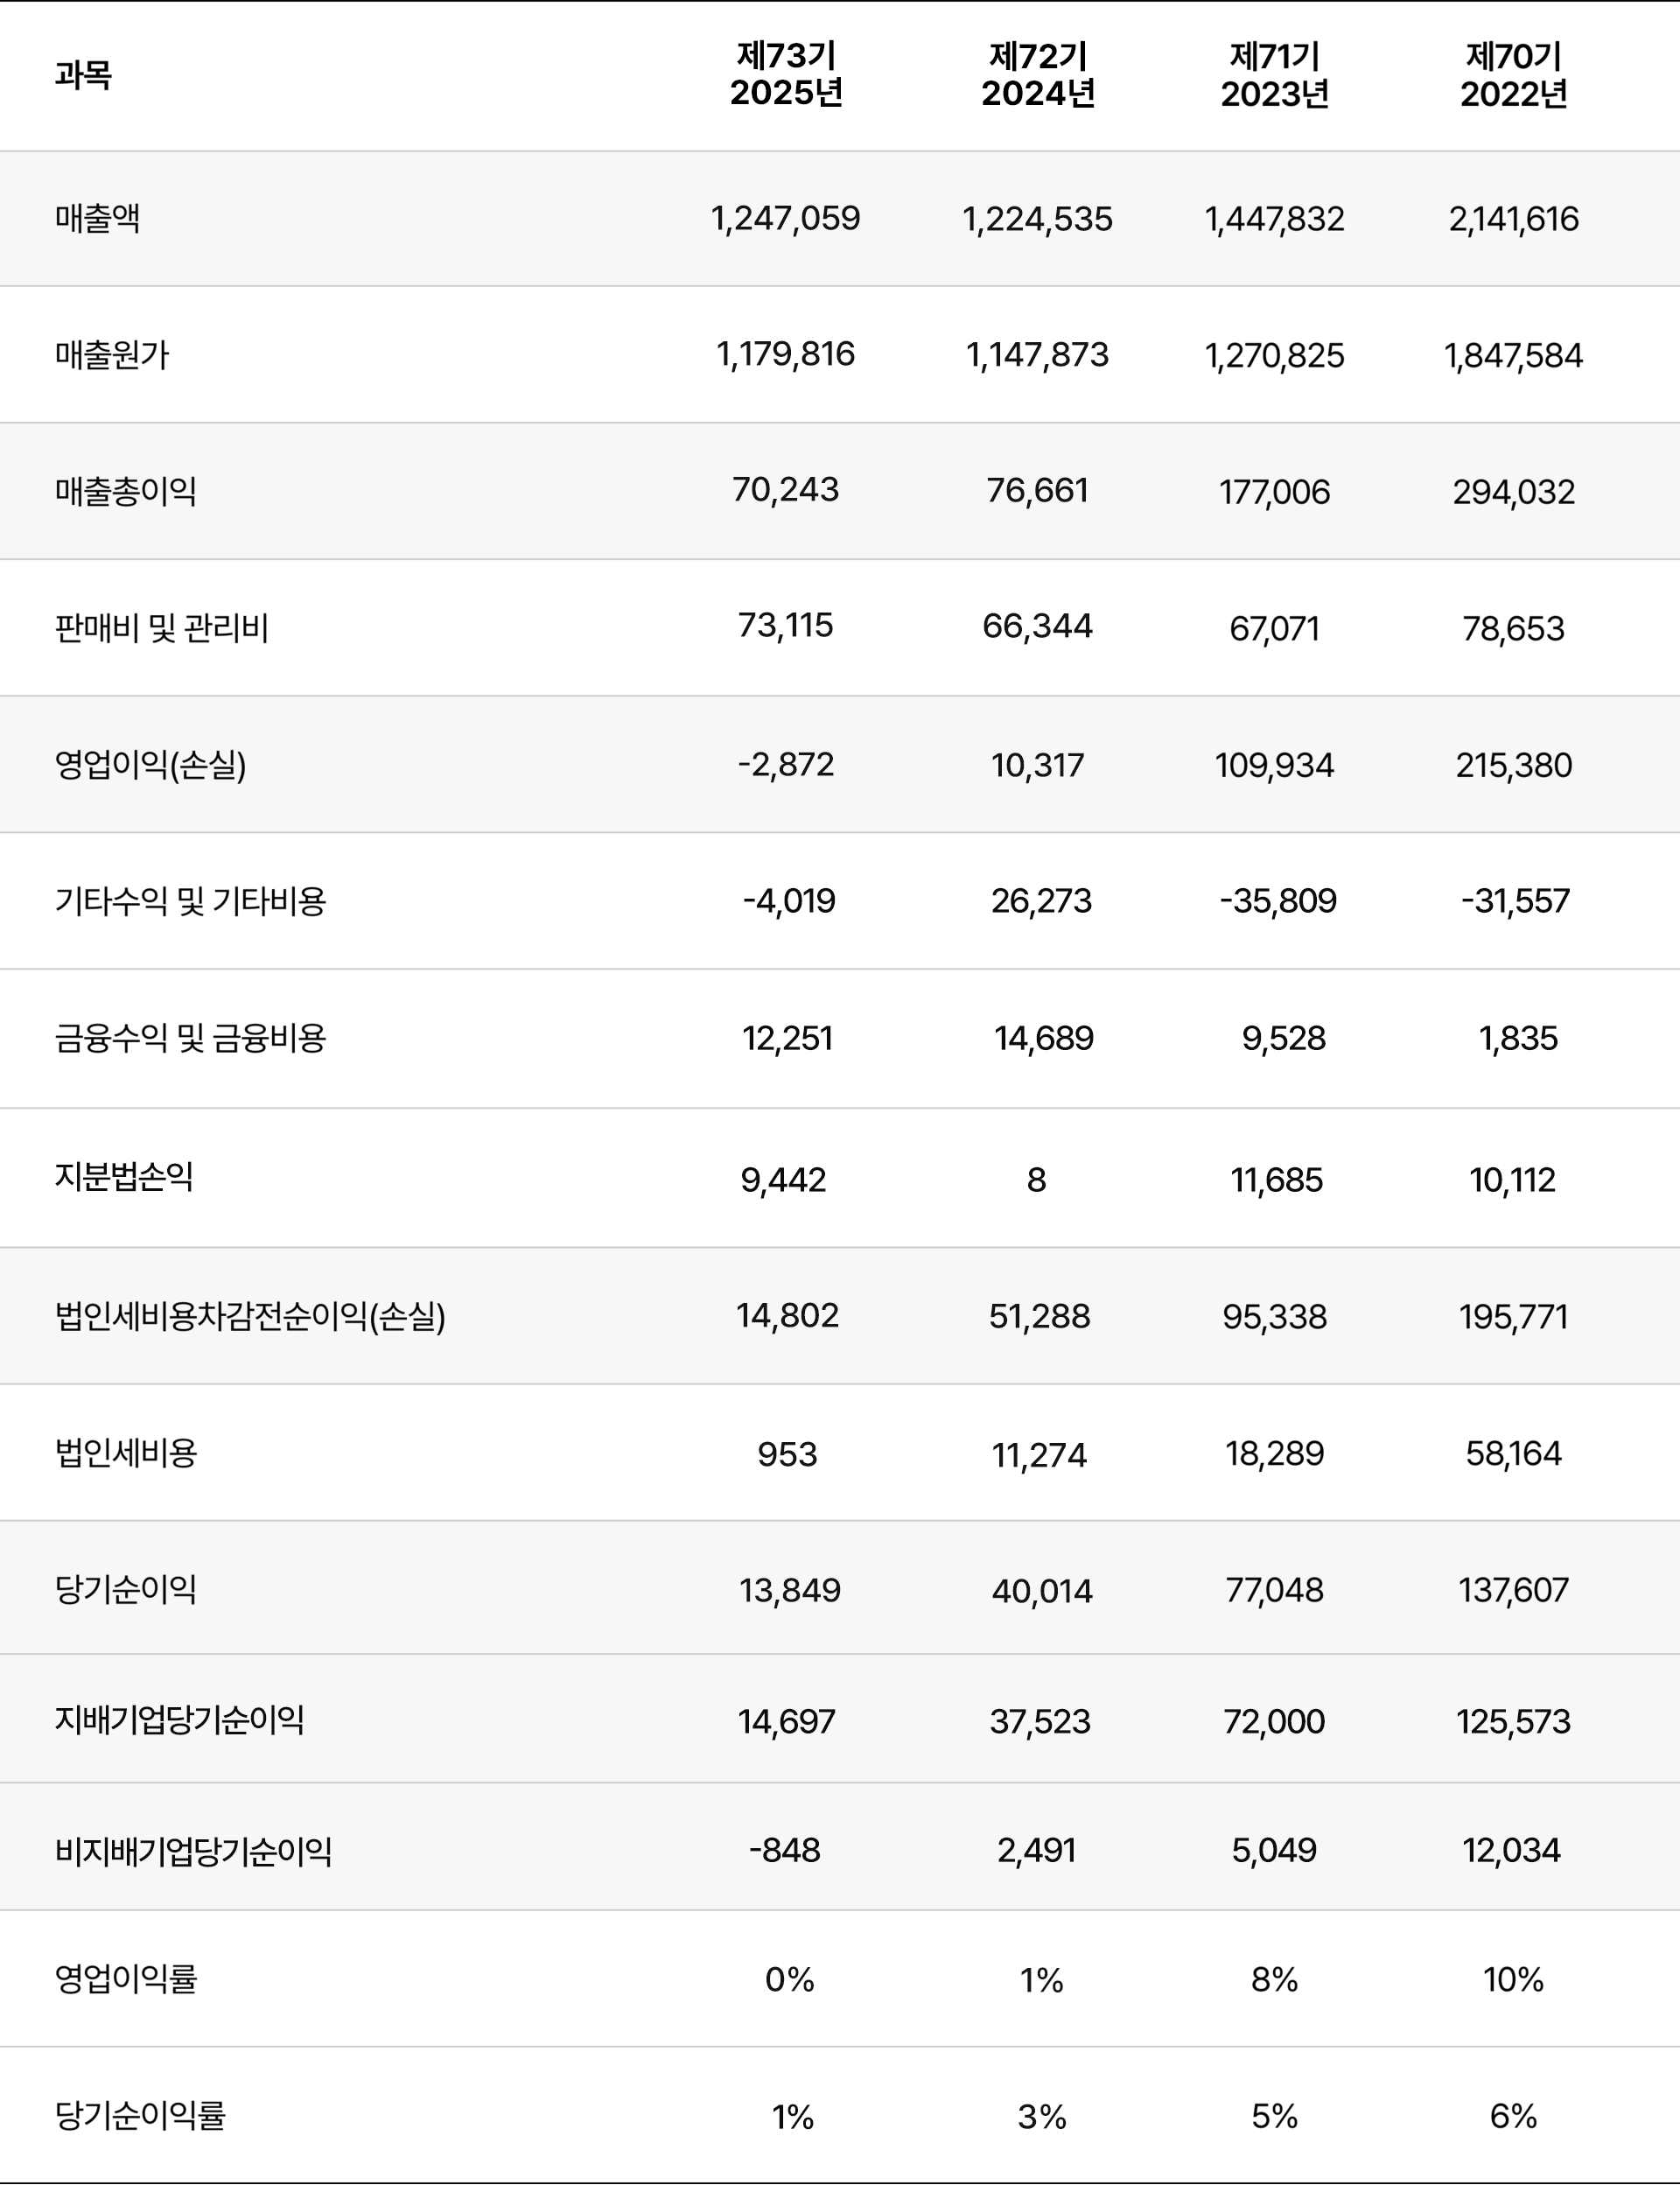
Task: Click the 2023 영업이익률 value 8%
Action: (1274, 1980)
